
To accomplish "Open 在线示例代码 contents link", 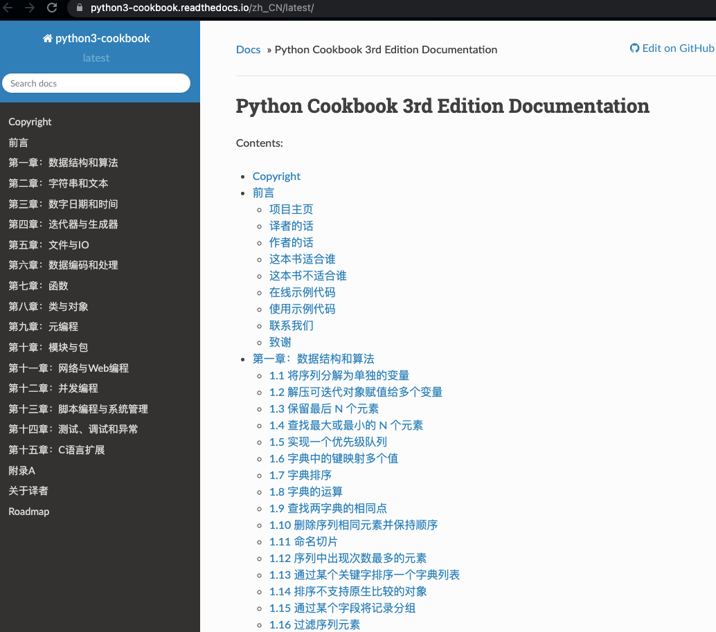I will pyautogui.click(x=303, y=293).
